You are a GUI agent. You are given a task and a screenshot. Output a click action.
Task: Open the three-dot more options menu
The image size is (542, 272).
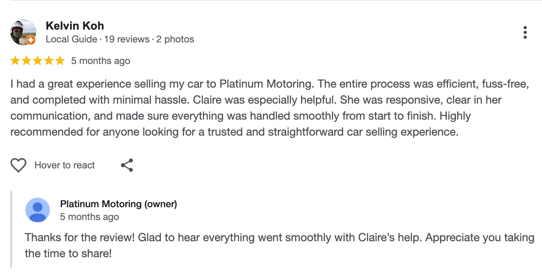(525, 32)
